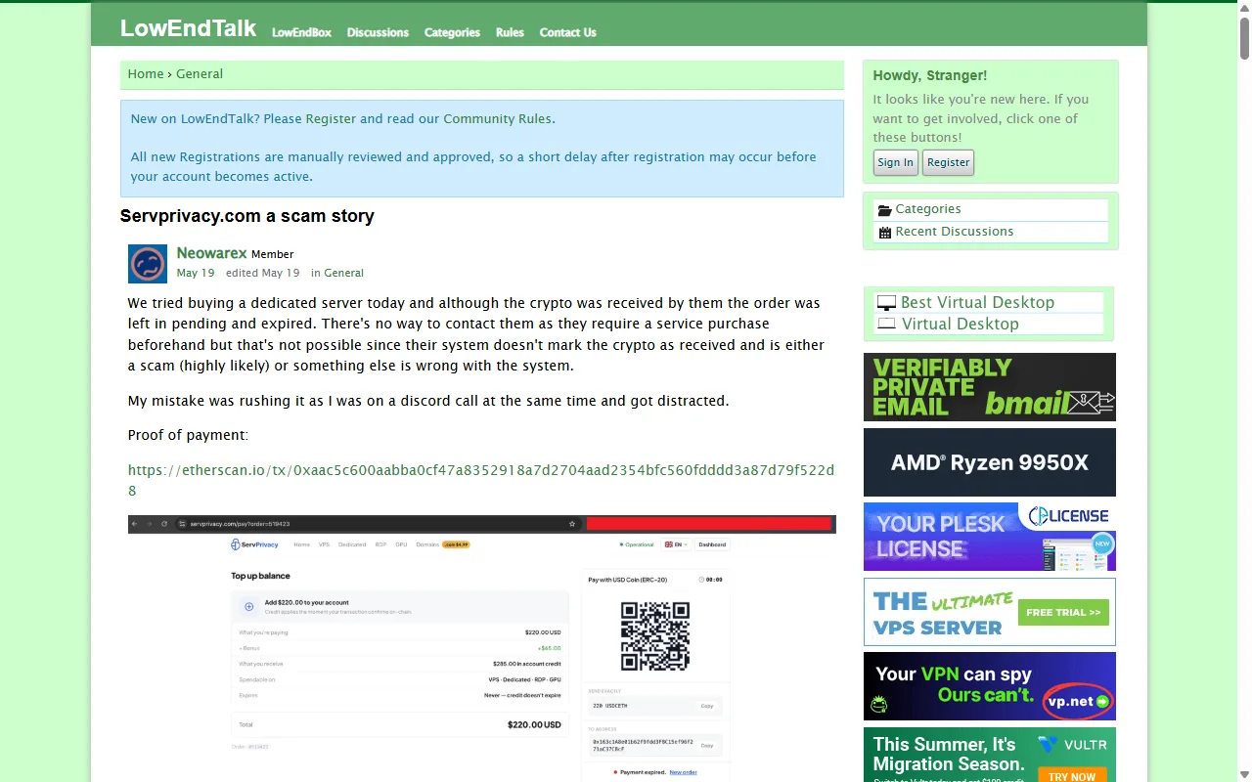This screenshot has width=1252, height=782.
Task: Open the Your Plesk License ad
Action: tap(990, 537)
